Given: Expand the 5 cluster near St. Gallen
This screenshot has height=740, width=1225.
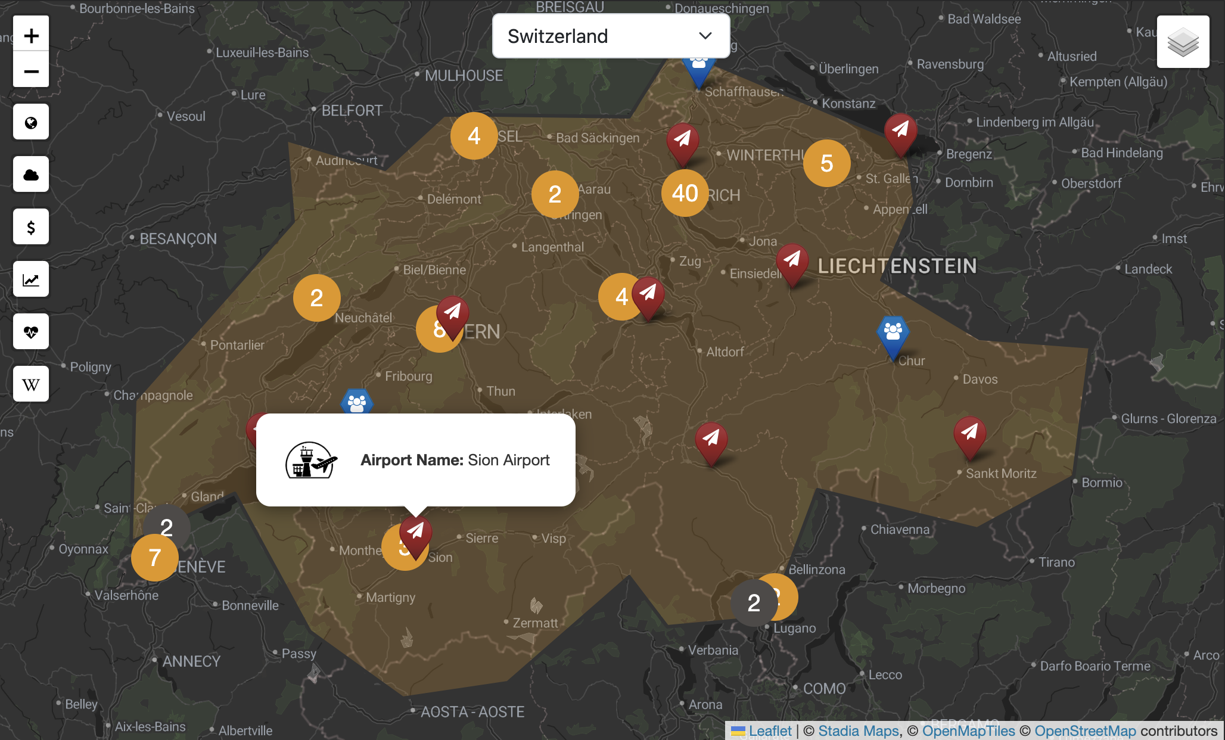Looking at the screenshot, I should tap(826, 163).
